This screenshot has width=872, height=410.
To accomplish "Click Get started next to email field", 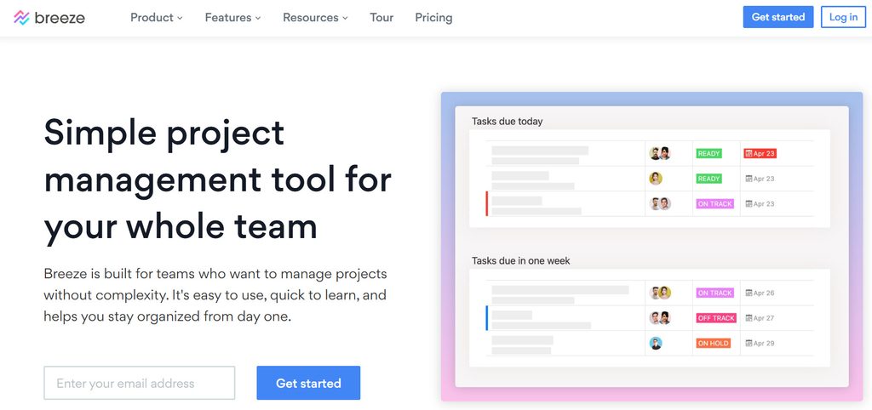I will (308, 383).
